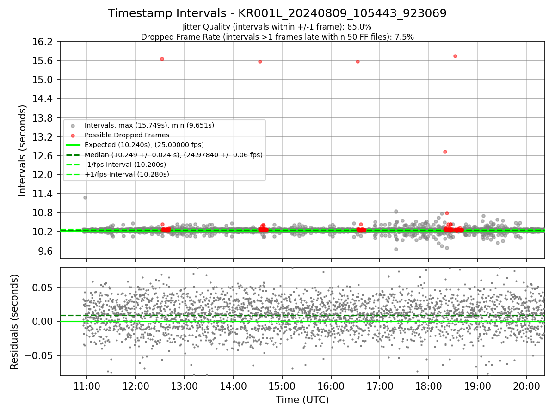Click legend entry starting 'Median (10.249 +/- 0.024 s)'

(173, 155)
